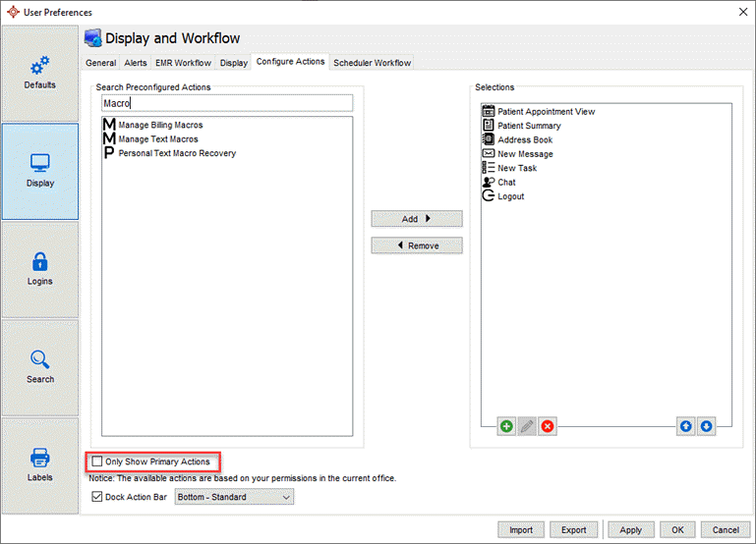Screen dimensions: 756x544
Task: Switch to the Scheduler Workflow tab
Action: (x=372, y=63)
